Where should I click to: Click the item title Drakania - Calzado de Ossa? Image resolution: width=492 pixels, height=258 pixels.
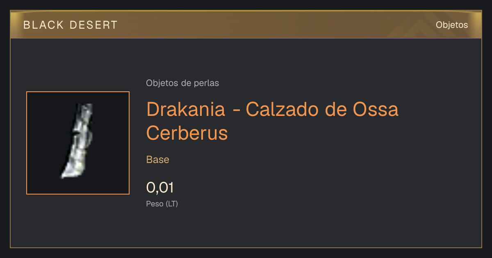(272, 110)
